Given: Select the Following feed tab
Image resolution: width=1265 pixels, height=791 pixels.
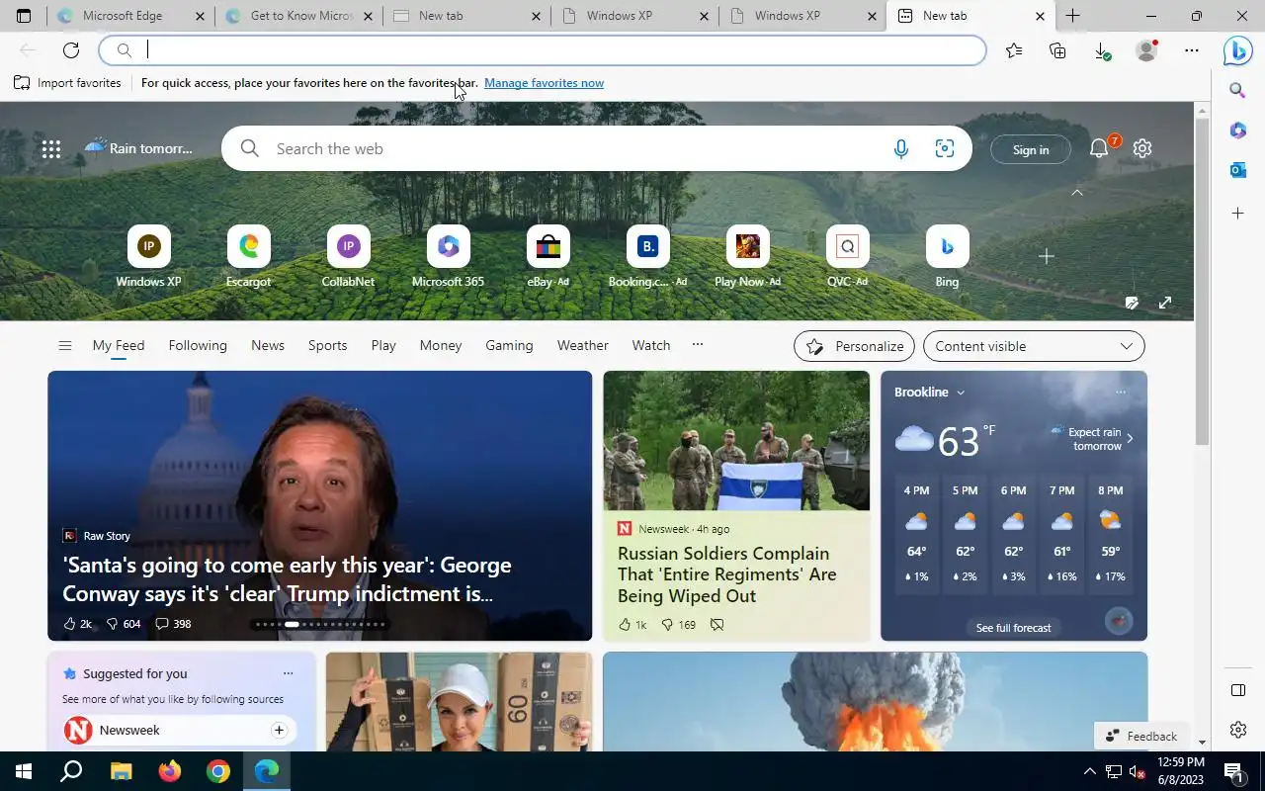Looking at the screenshot, I should [198, 345].
